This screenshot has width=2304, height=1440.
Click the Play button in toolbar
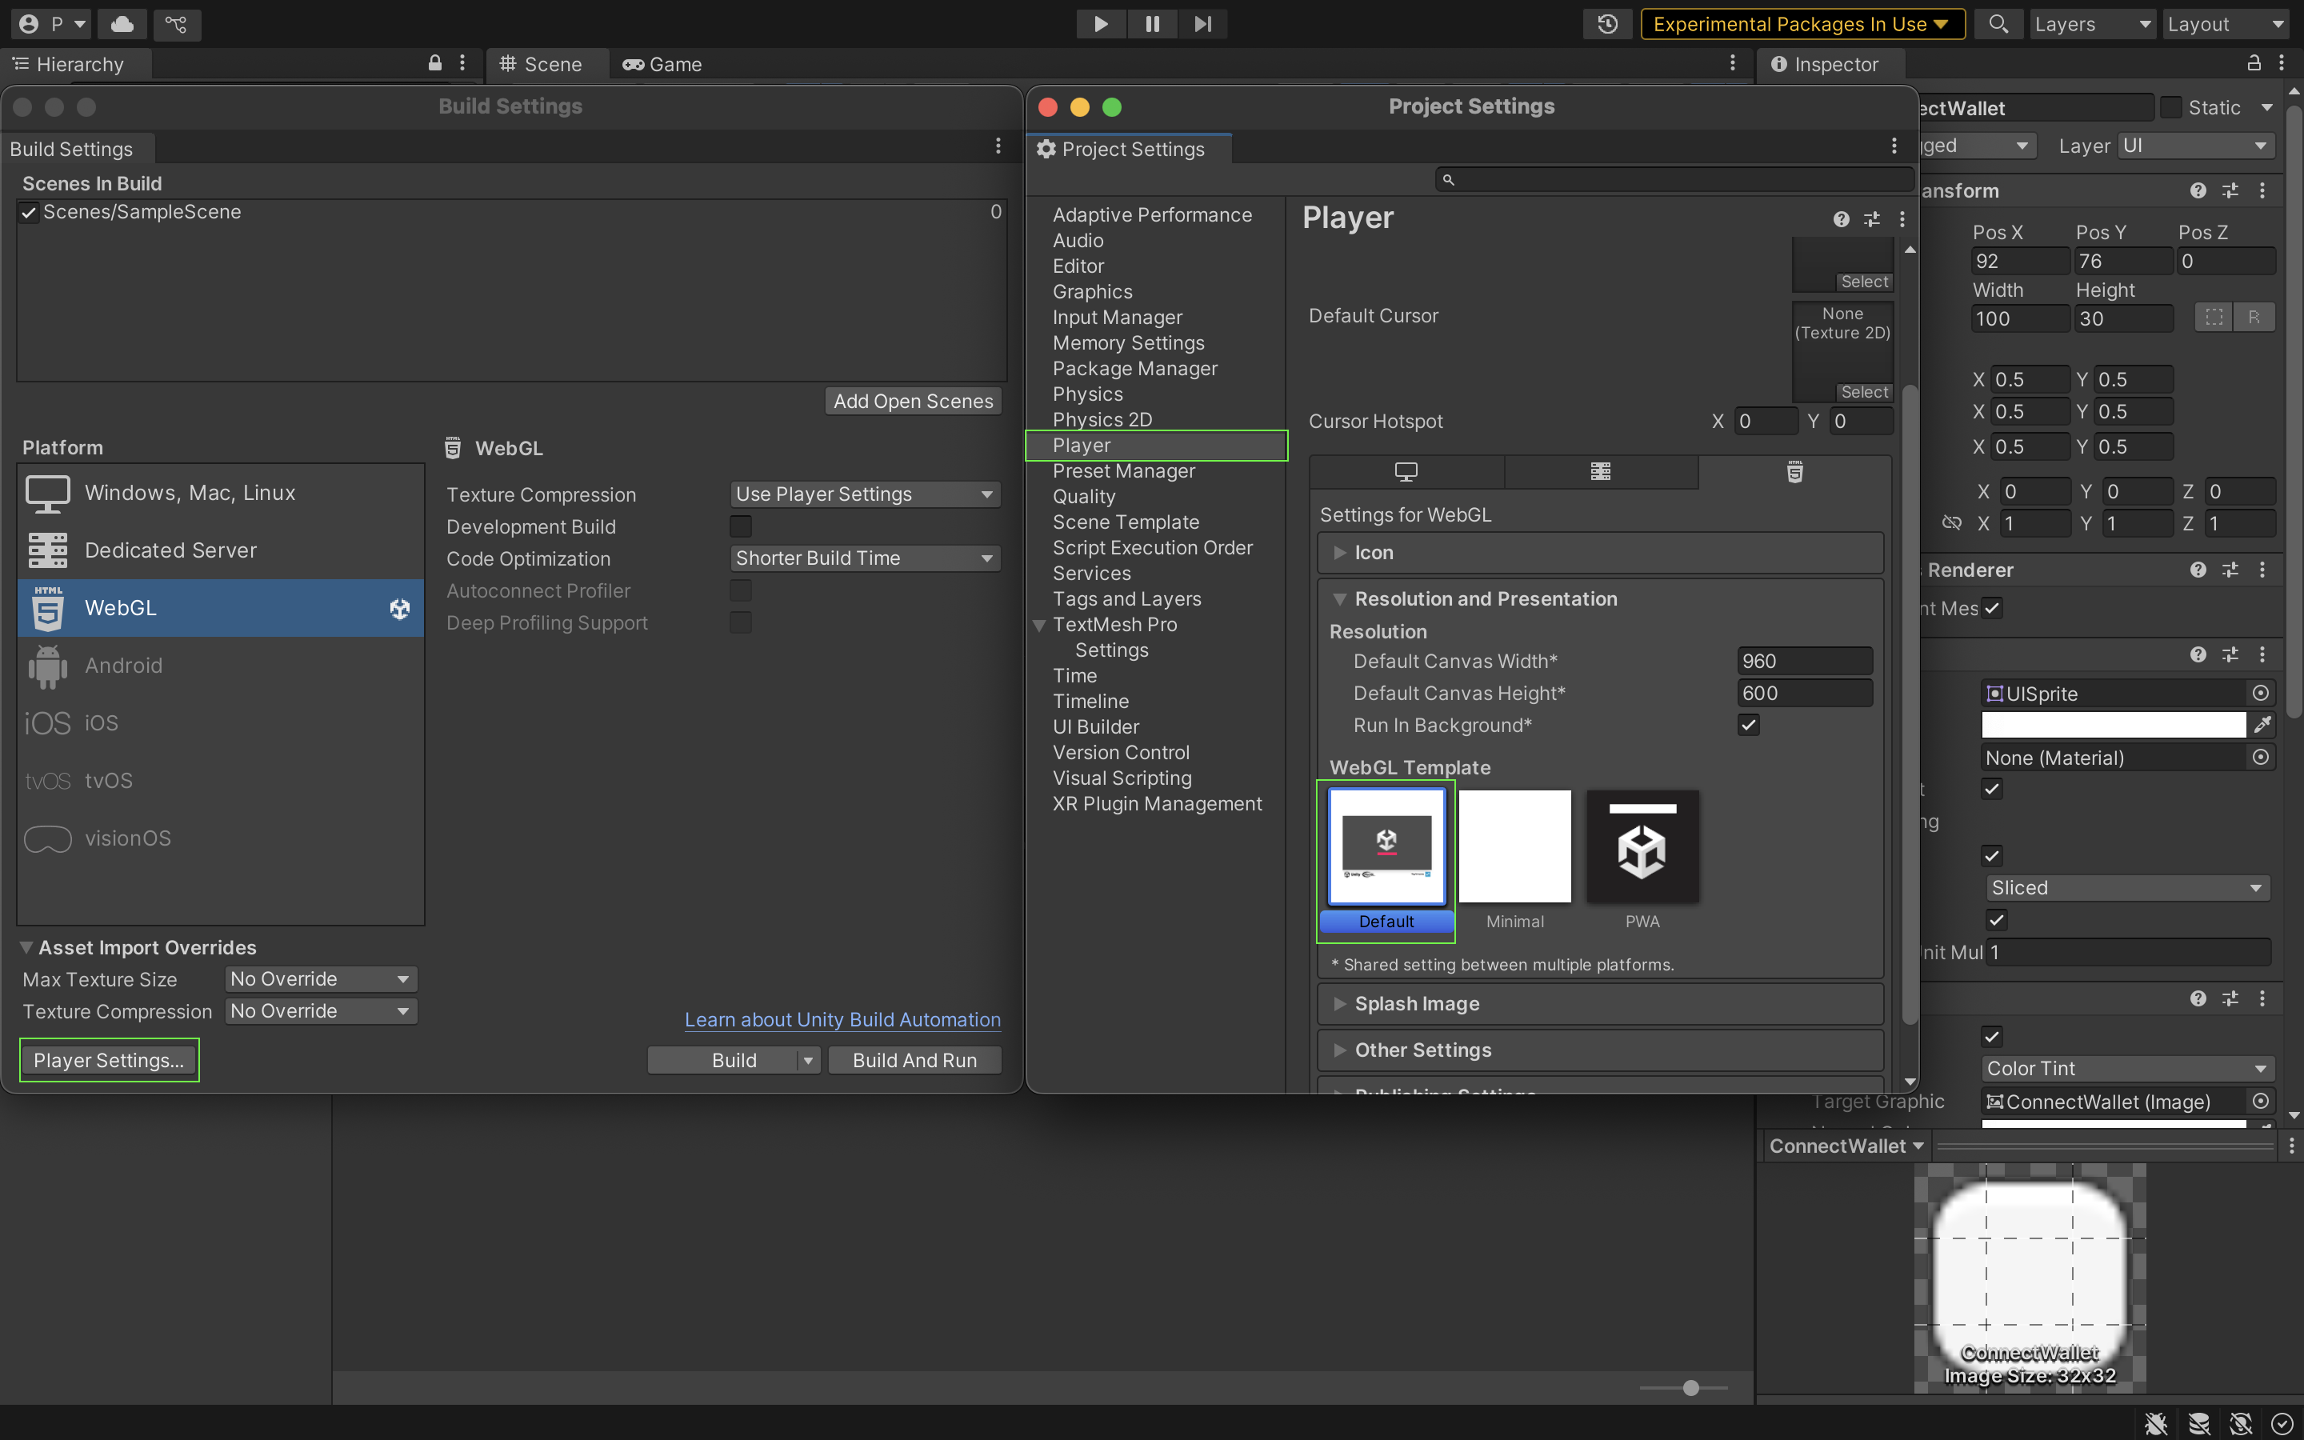[1101, 24]
